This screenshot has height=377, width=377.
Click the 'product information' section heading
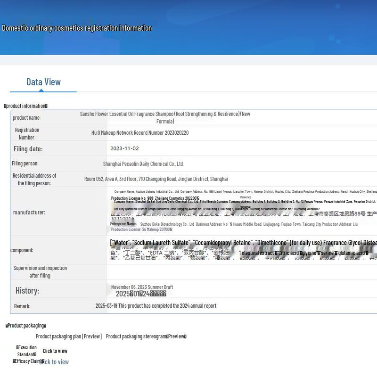[x=26, y=106]
